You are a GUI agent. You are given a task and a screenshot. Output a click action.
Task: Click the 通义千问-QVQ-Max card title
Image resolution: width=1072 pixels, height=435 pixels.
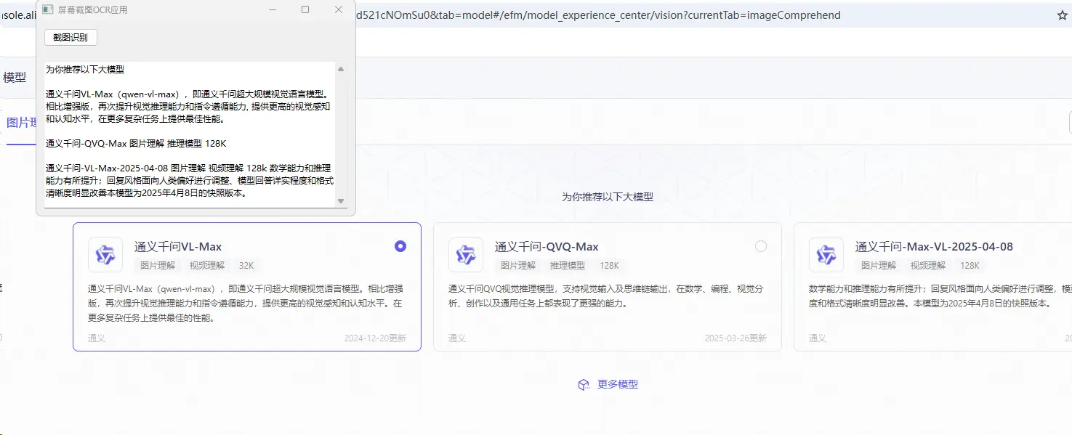(547, 247)
